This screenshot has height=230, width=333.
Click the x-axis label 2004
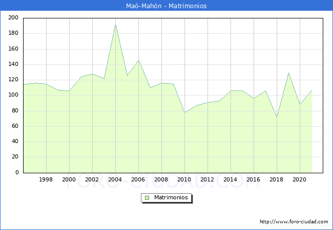tap(115, 179)
